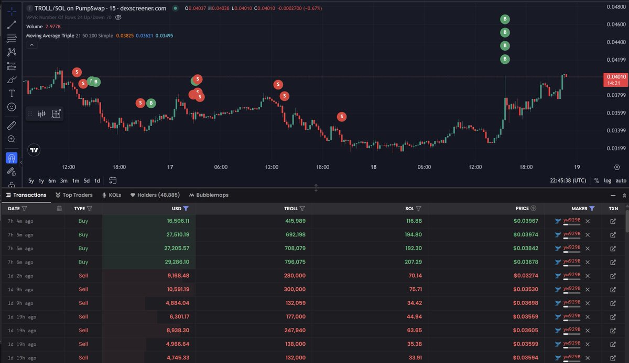Open the Fibonacci retracement tool

coord(12,38)
